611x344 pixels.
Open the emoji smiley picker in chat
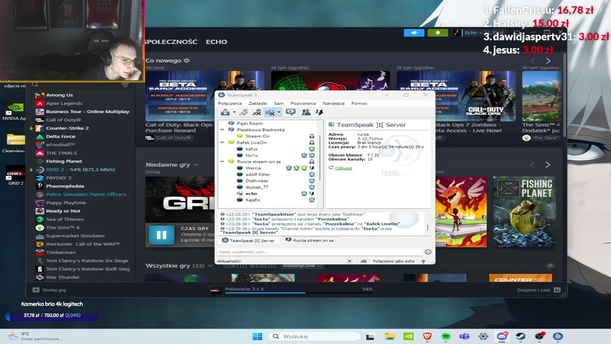pyautogui.click(x=428, y=252)
